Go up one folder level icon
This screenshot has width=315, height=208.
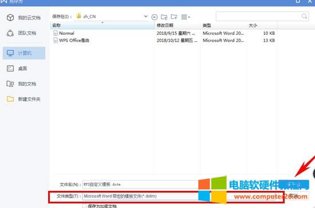pos(164,17)
